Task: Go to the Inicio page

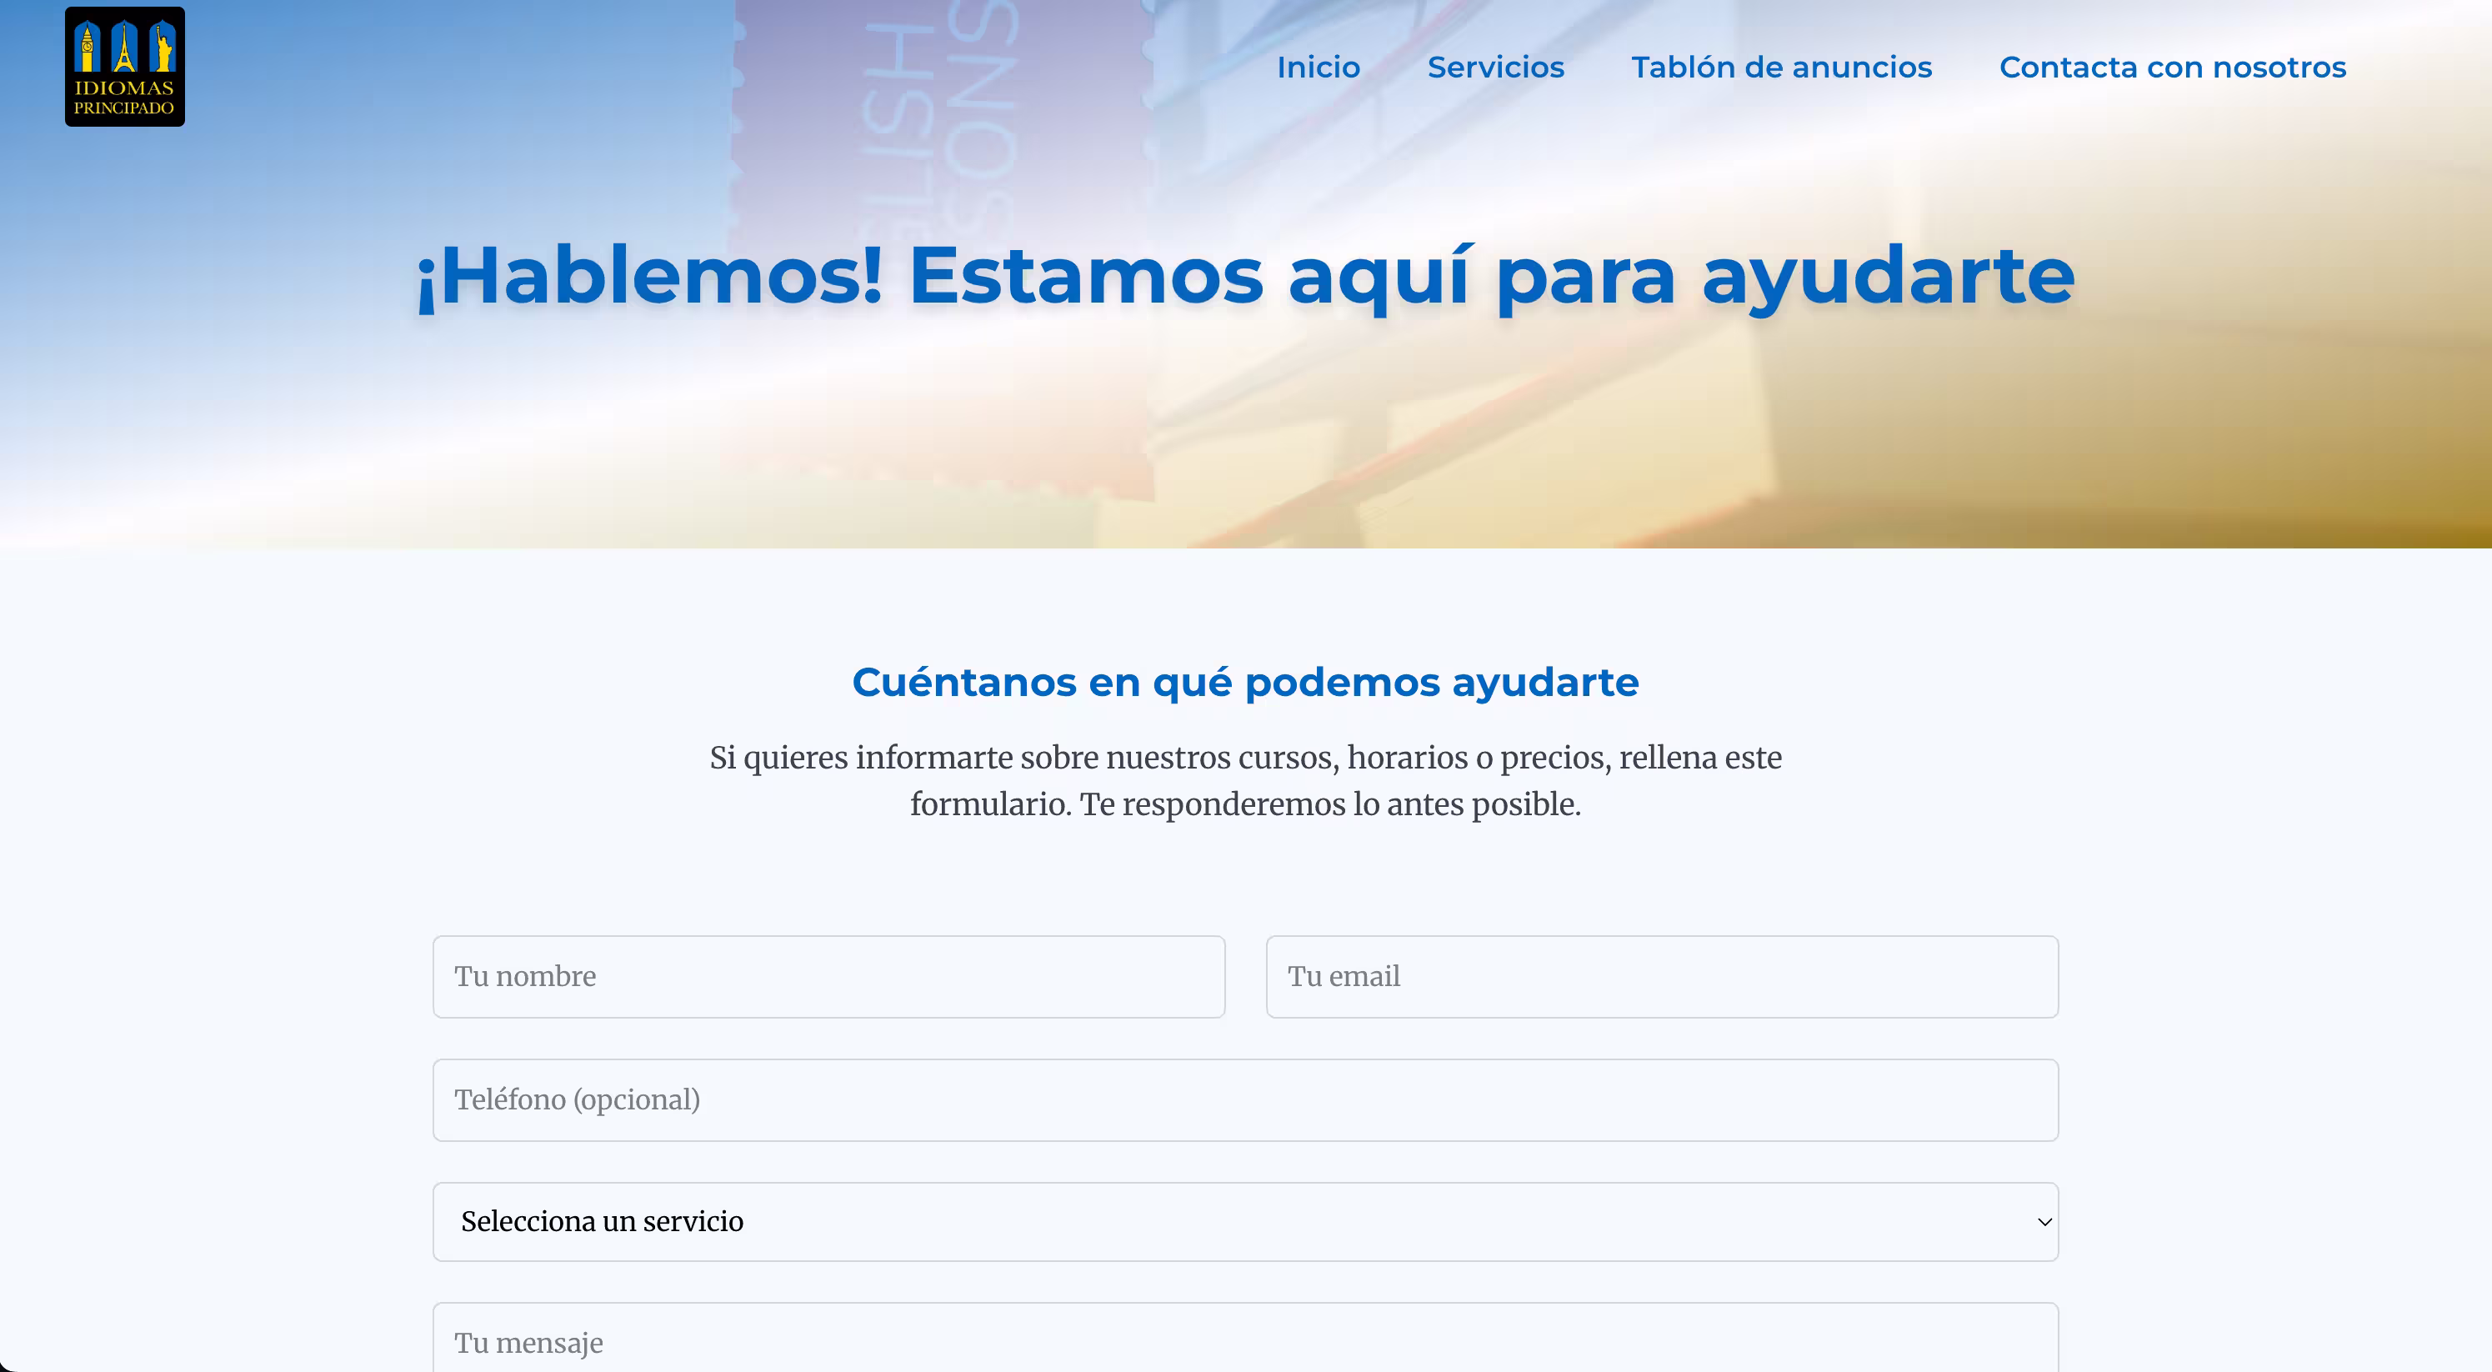Action: point(1318,67)
